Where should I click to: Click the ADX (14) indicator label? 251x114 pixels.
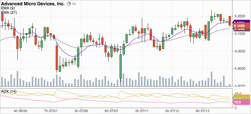pyautogui.click(x=9, y=91)
